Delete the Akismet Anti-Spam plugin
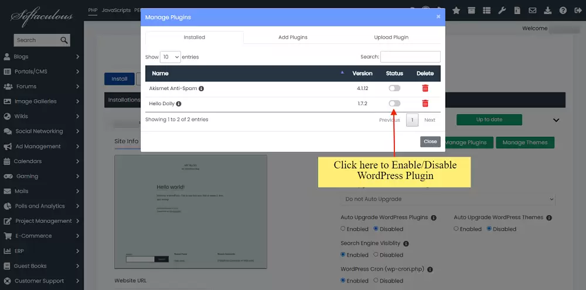 [x=425, y=88]
